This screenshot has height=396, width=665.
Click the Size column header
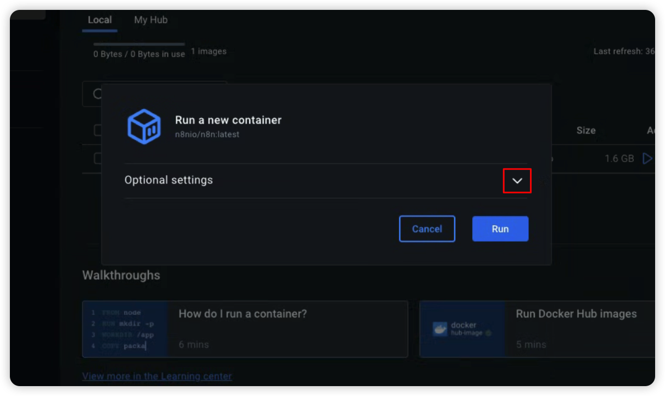point(586,131)
